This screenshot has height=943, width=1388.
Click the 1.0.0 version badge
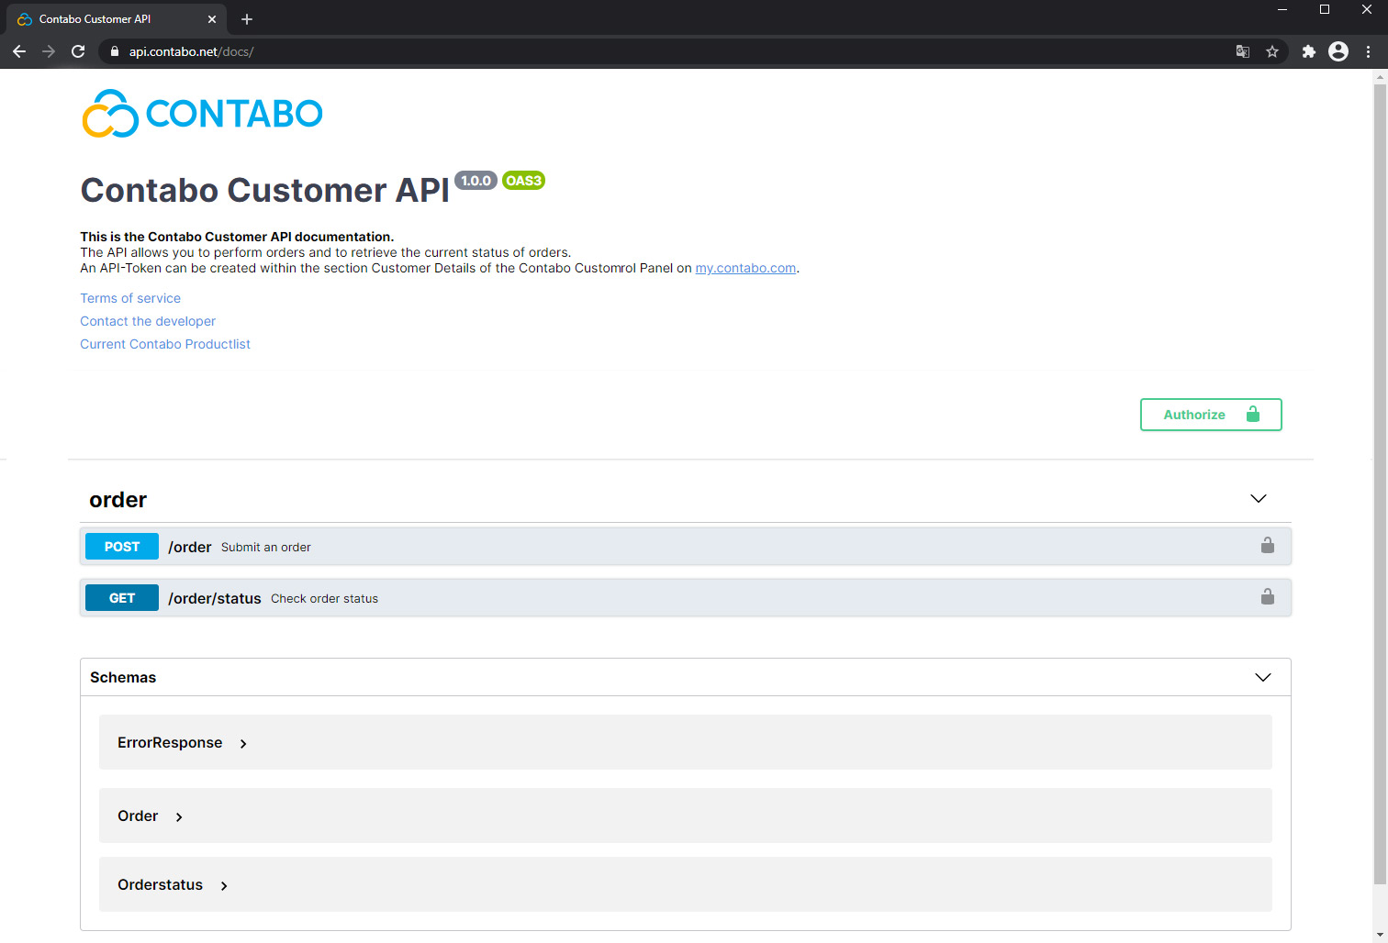(x=476, y=181)
